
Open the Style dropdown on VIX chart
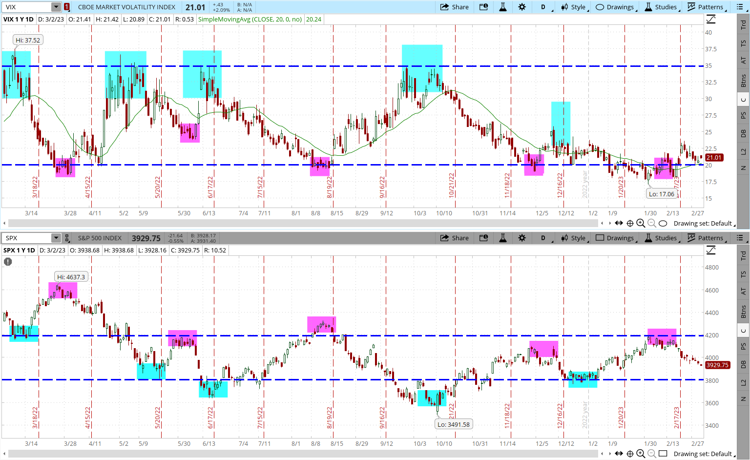click(x=575, y=7)
